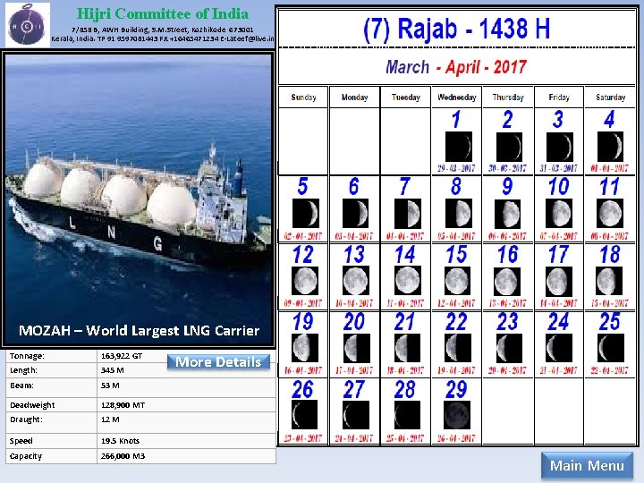Click the crescent icon for day 26
Viewport: 644px width, 483px height.
[x=304, y=415]
